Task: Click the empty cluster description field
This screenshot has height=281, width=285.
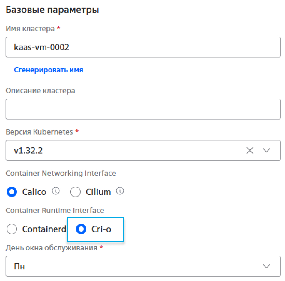Action: click(143, 109)
